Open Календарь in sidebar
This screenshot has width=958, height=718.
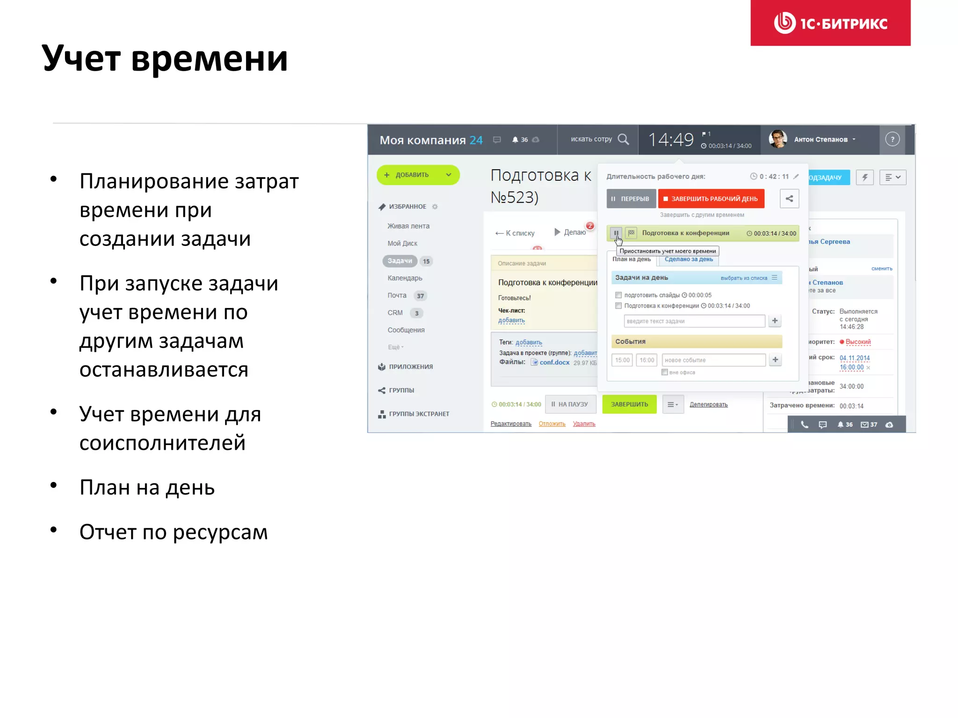point(405,278)
